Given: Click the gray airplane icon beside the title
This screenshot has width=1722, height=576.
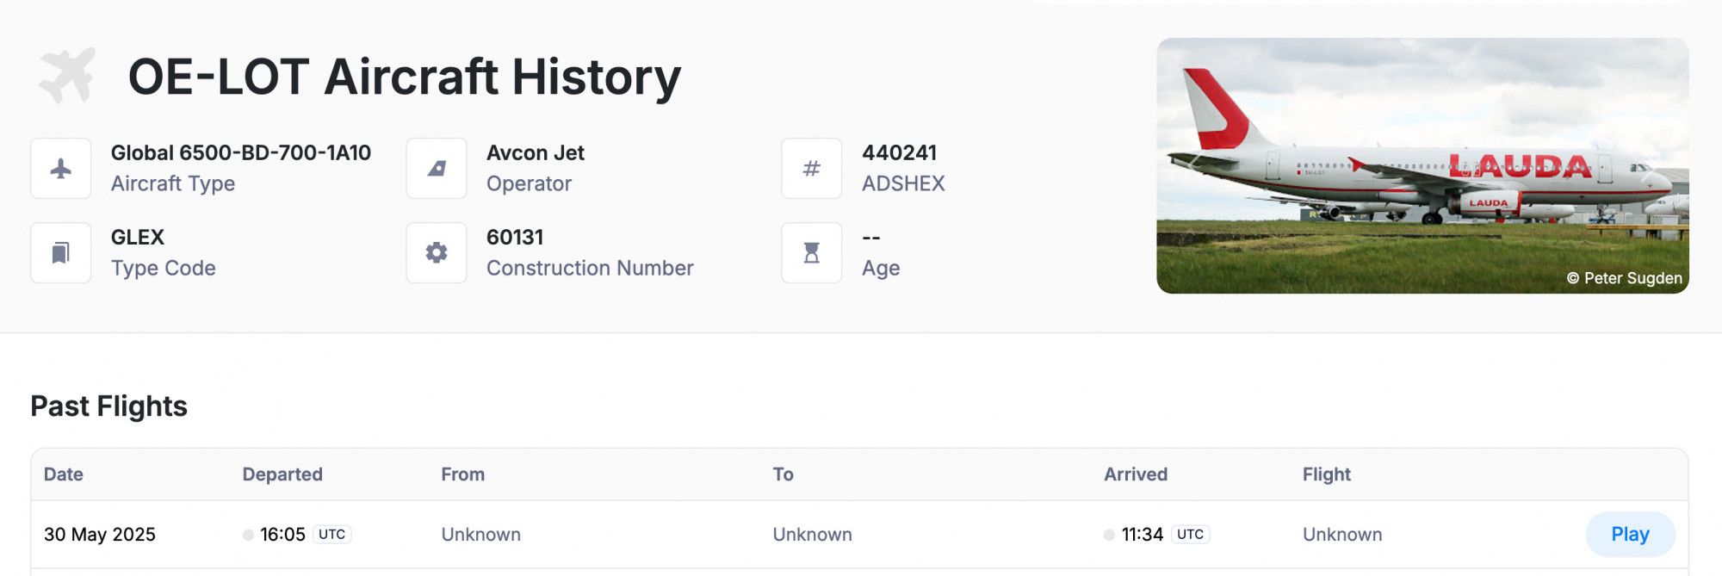Looking at the screenshot, I should pos(67,77).
